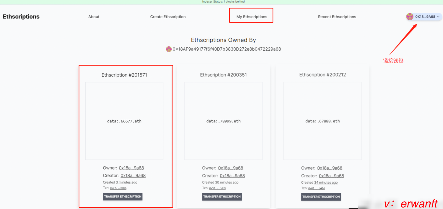Image resolution: width=443 pixels, height=209 pixels.
Task: Open the Create Ethscription tab
Action: [168, 17]
